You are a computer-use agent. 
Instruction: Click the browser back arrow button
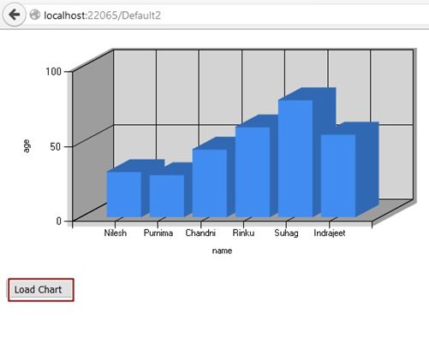(14, 15)
